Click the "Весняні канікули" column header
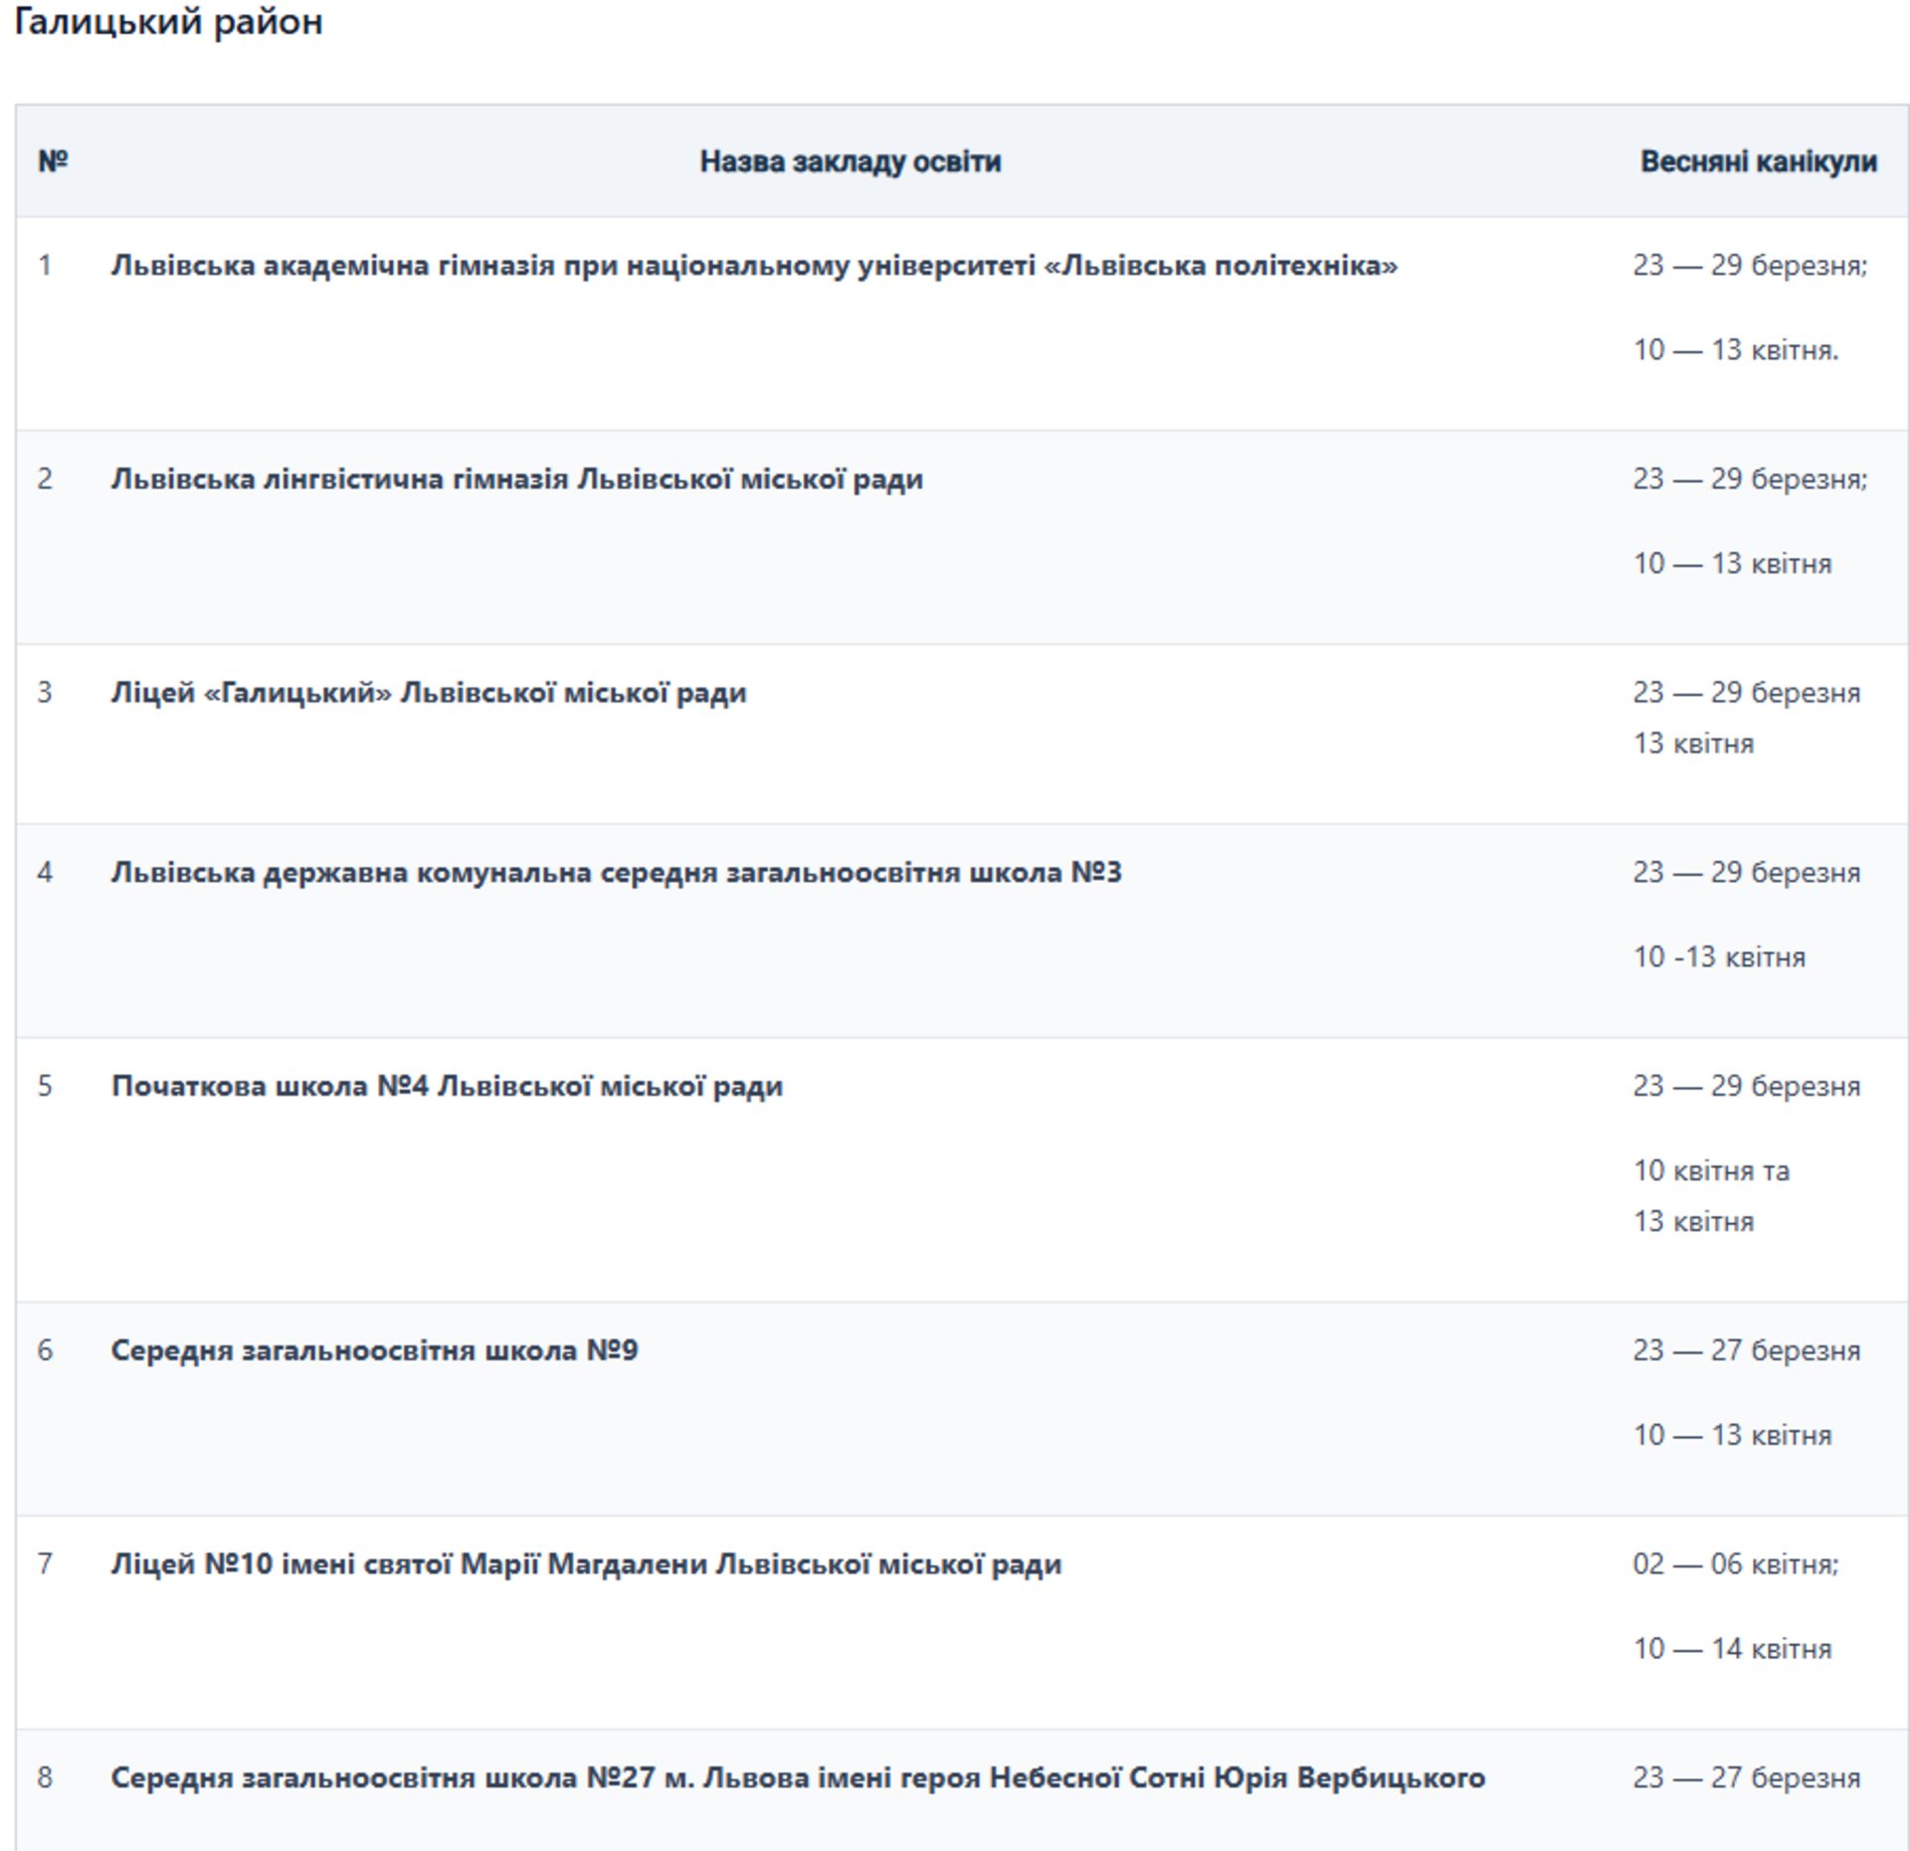 (x=1758, y=161)
